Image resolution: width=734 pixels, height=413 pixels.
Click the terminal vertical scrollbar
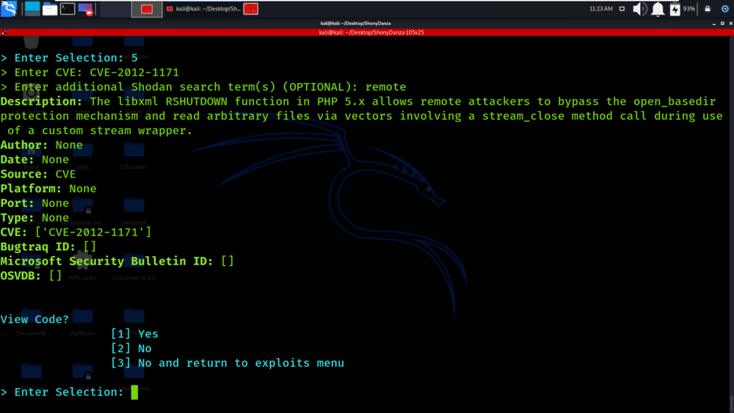(x=731, y=224)
